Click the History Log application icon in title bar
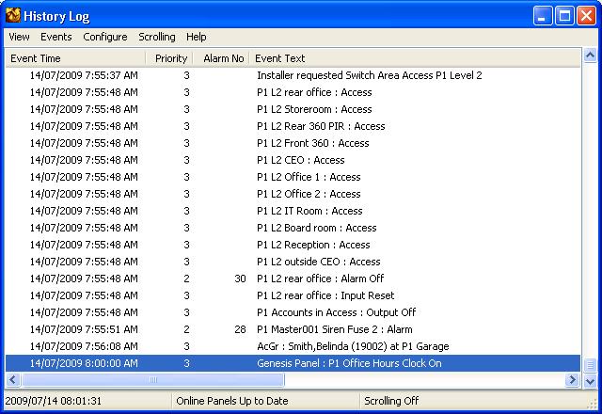Screen dimensions: 602x414 pos(13,15)
